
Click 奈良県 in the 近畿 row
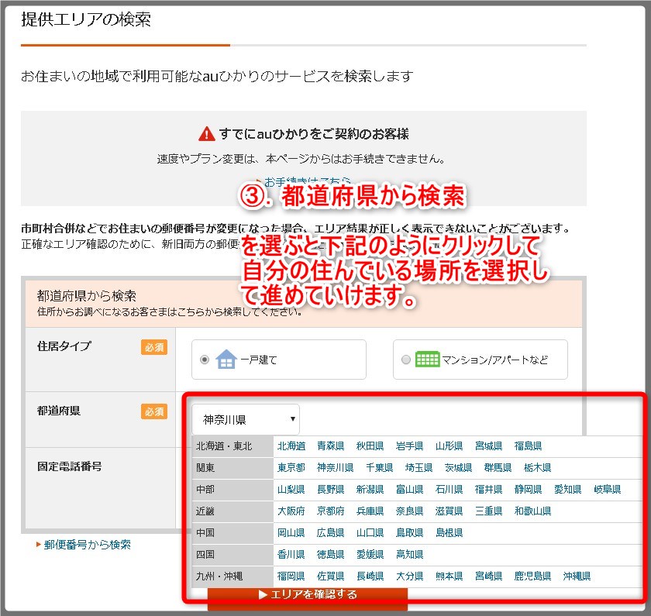(409, 511)
